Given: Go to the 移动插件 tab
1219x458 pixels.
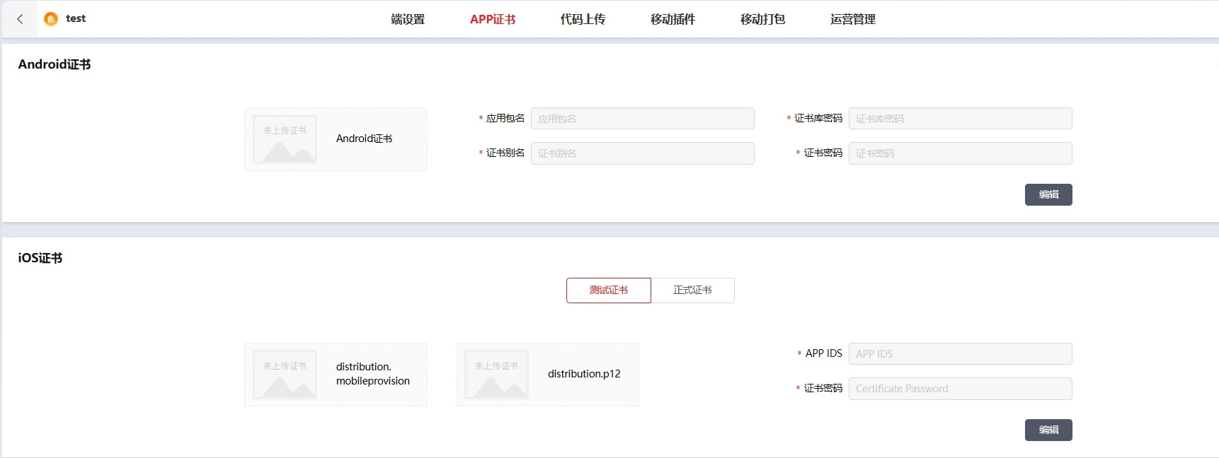Looking at the screenshot, I should tap(673, 19).
